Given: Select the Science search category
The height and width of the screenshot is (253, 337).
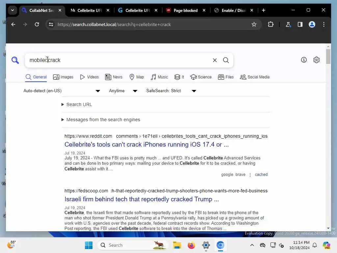Looking at the screenshot, I should (x=201, y=77).
